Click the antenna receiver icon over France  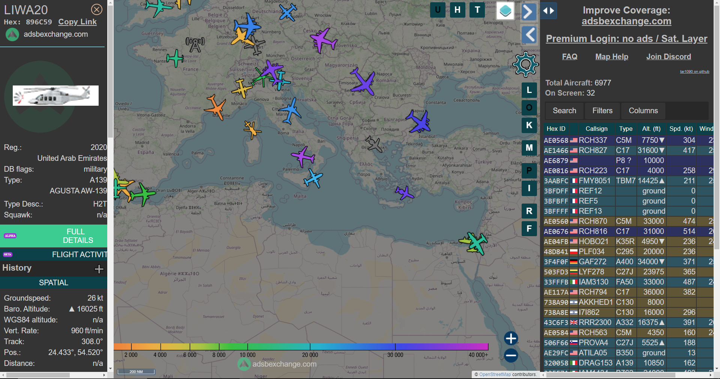point(195,45)
